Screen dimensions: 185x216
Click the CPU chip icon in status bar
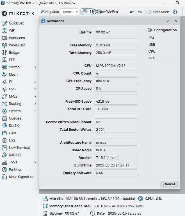click(141, 199)
